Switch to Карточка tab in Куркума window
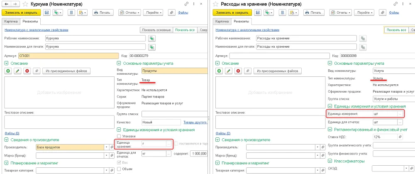Screen dimensions: 415x174 [11, 22]
